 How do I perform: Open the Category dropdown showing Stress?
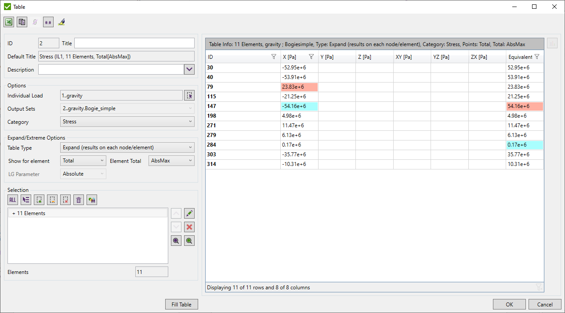(127, 122)
